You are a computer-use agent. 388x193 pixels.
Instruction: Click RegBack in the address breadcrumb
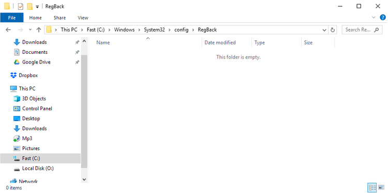pos(207,29)
